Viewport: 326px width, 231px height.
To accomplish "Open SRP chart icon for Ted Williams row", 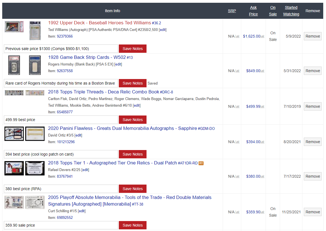I will [x=237, y=36].
